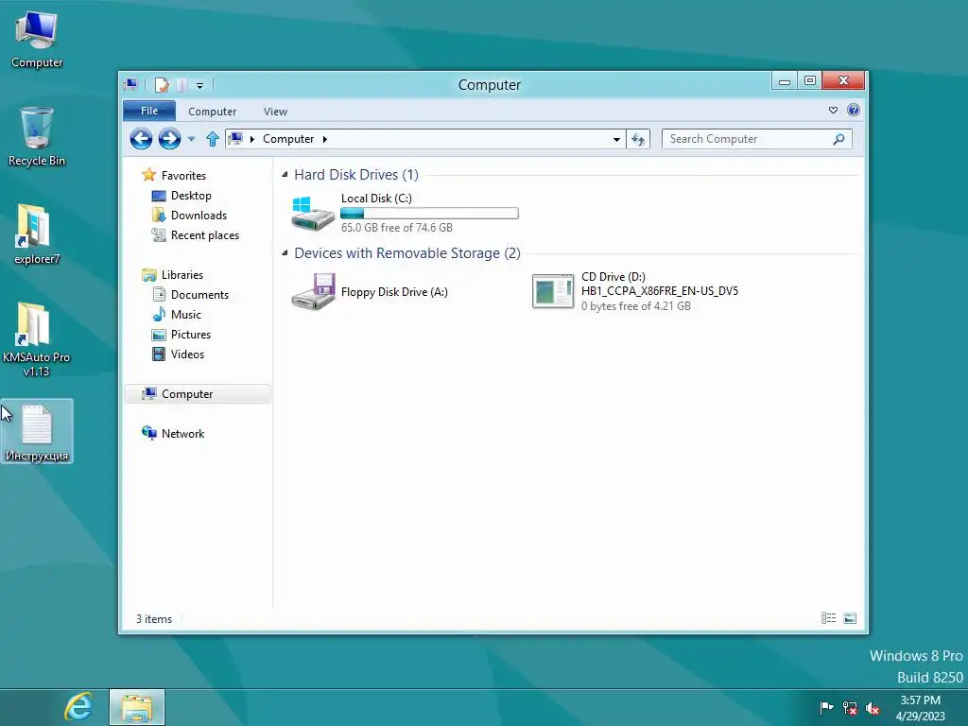
Task: Focus the Search Computer field
Action: point(757,139)
